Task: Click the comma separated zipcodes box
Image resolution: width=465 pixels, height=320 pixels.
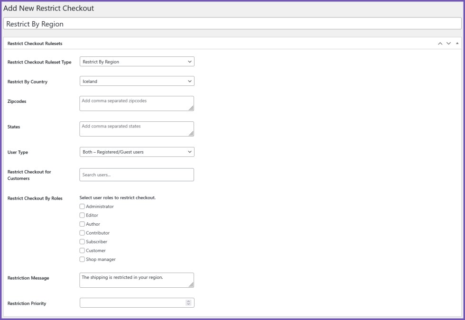Action: (137, 102)
